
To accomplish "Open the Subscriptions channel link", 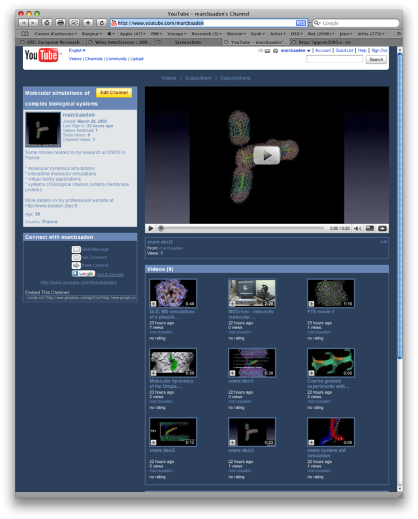I will [235, 78].
